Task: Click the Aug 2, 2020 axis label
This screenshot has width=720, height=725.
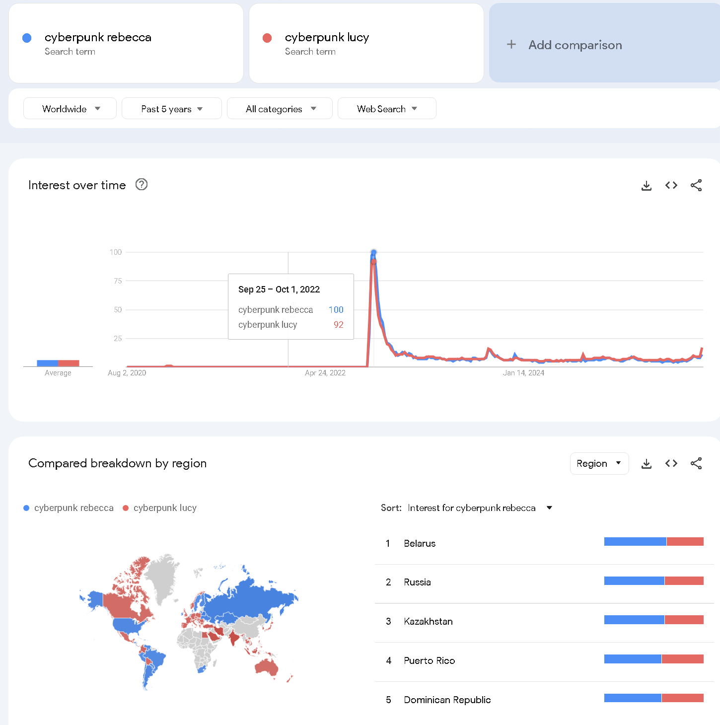Action: (127, 373)
